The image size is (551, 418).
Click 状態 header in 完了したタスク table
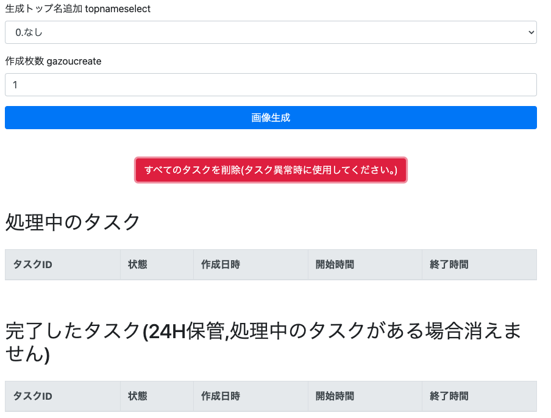point(137,396)
